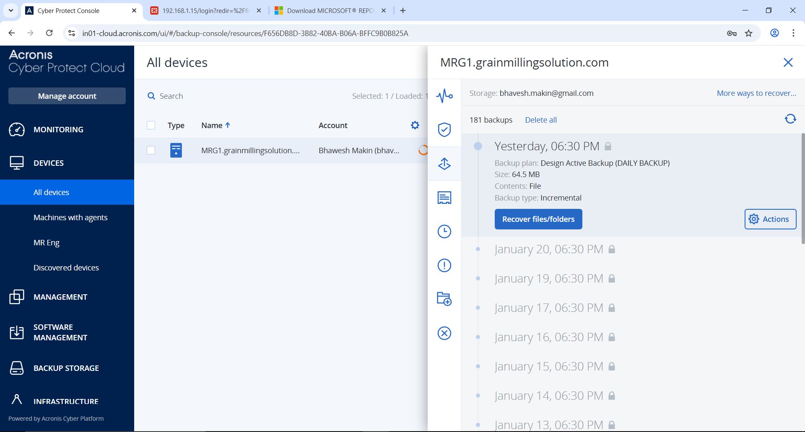Open the MONITORING menu section
805x432 pixels.
pos(67,129)
